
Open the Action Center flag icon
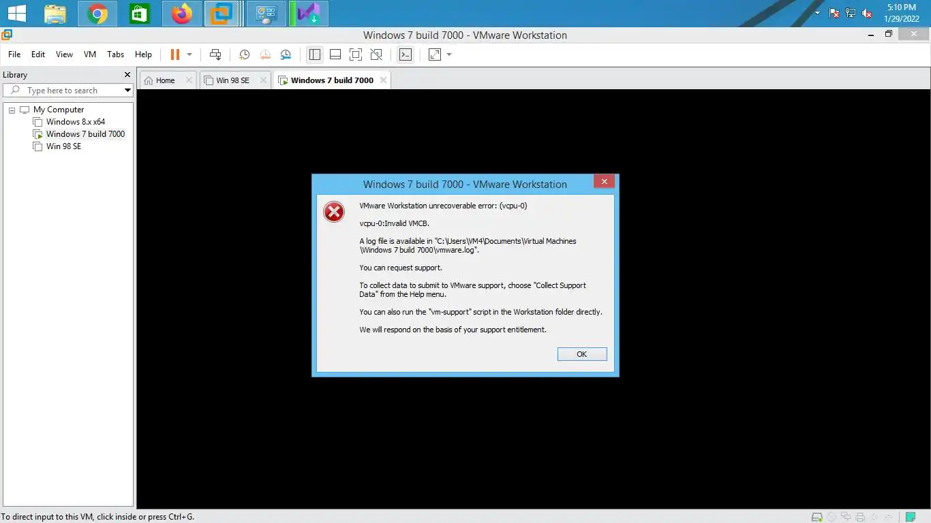[x=834, y=13]
